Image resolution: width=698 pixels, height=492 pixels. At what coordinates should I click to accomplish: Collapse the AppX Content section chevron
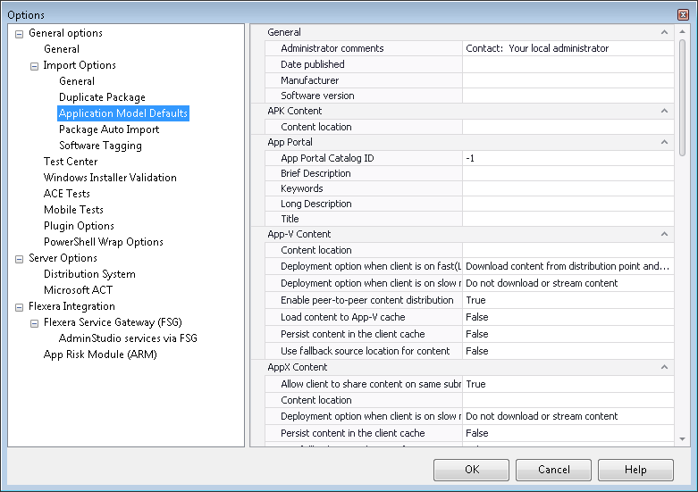[664, 367]
